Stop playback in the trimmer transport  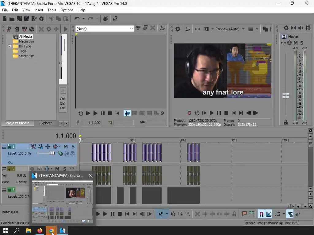[110, 113]
